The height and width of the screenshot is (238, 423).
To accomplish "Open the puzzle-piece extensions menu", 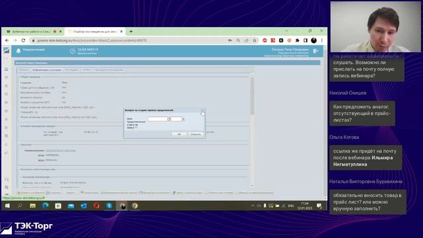I will point(297,40).
